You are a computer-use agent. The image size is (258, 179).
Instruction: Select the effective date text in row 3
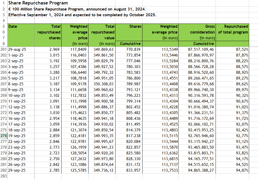click(82, 15)
